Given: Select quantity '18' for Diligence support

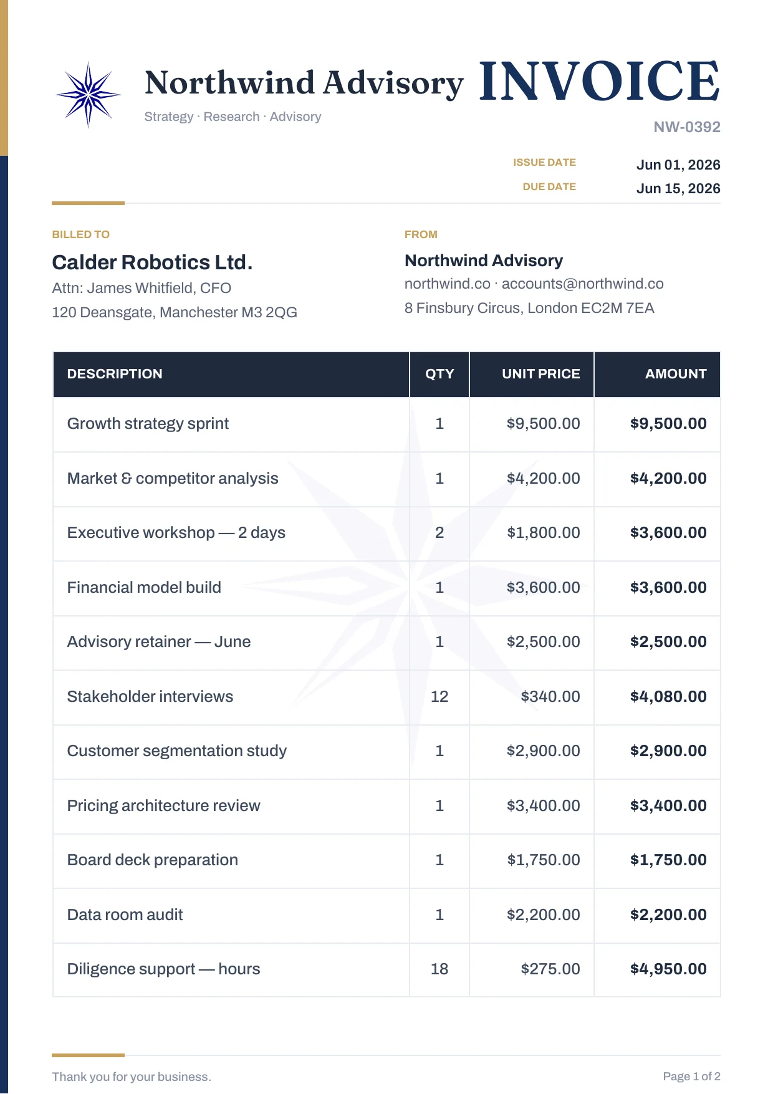Looking at the screenshot, I should click(x=439, y=969).
